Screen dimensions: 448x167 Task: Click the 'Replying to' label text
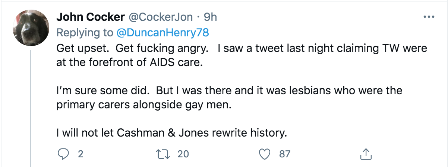click(85, 33)
